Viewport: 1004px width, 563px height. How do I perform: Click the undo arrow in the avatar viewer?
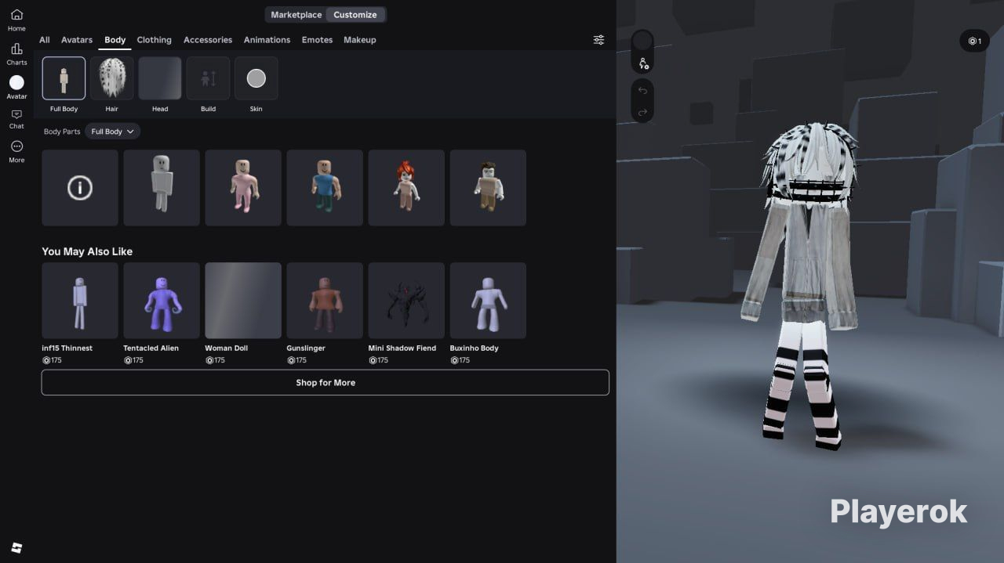click(x=642, y=91)
